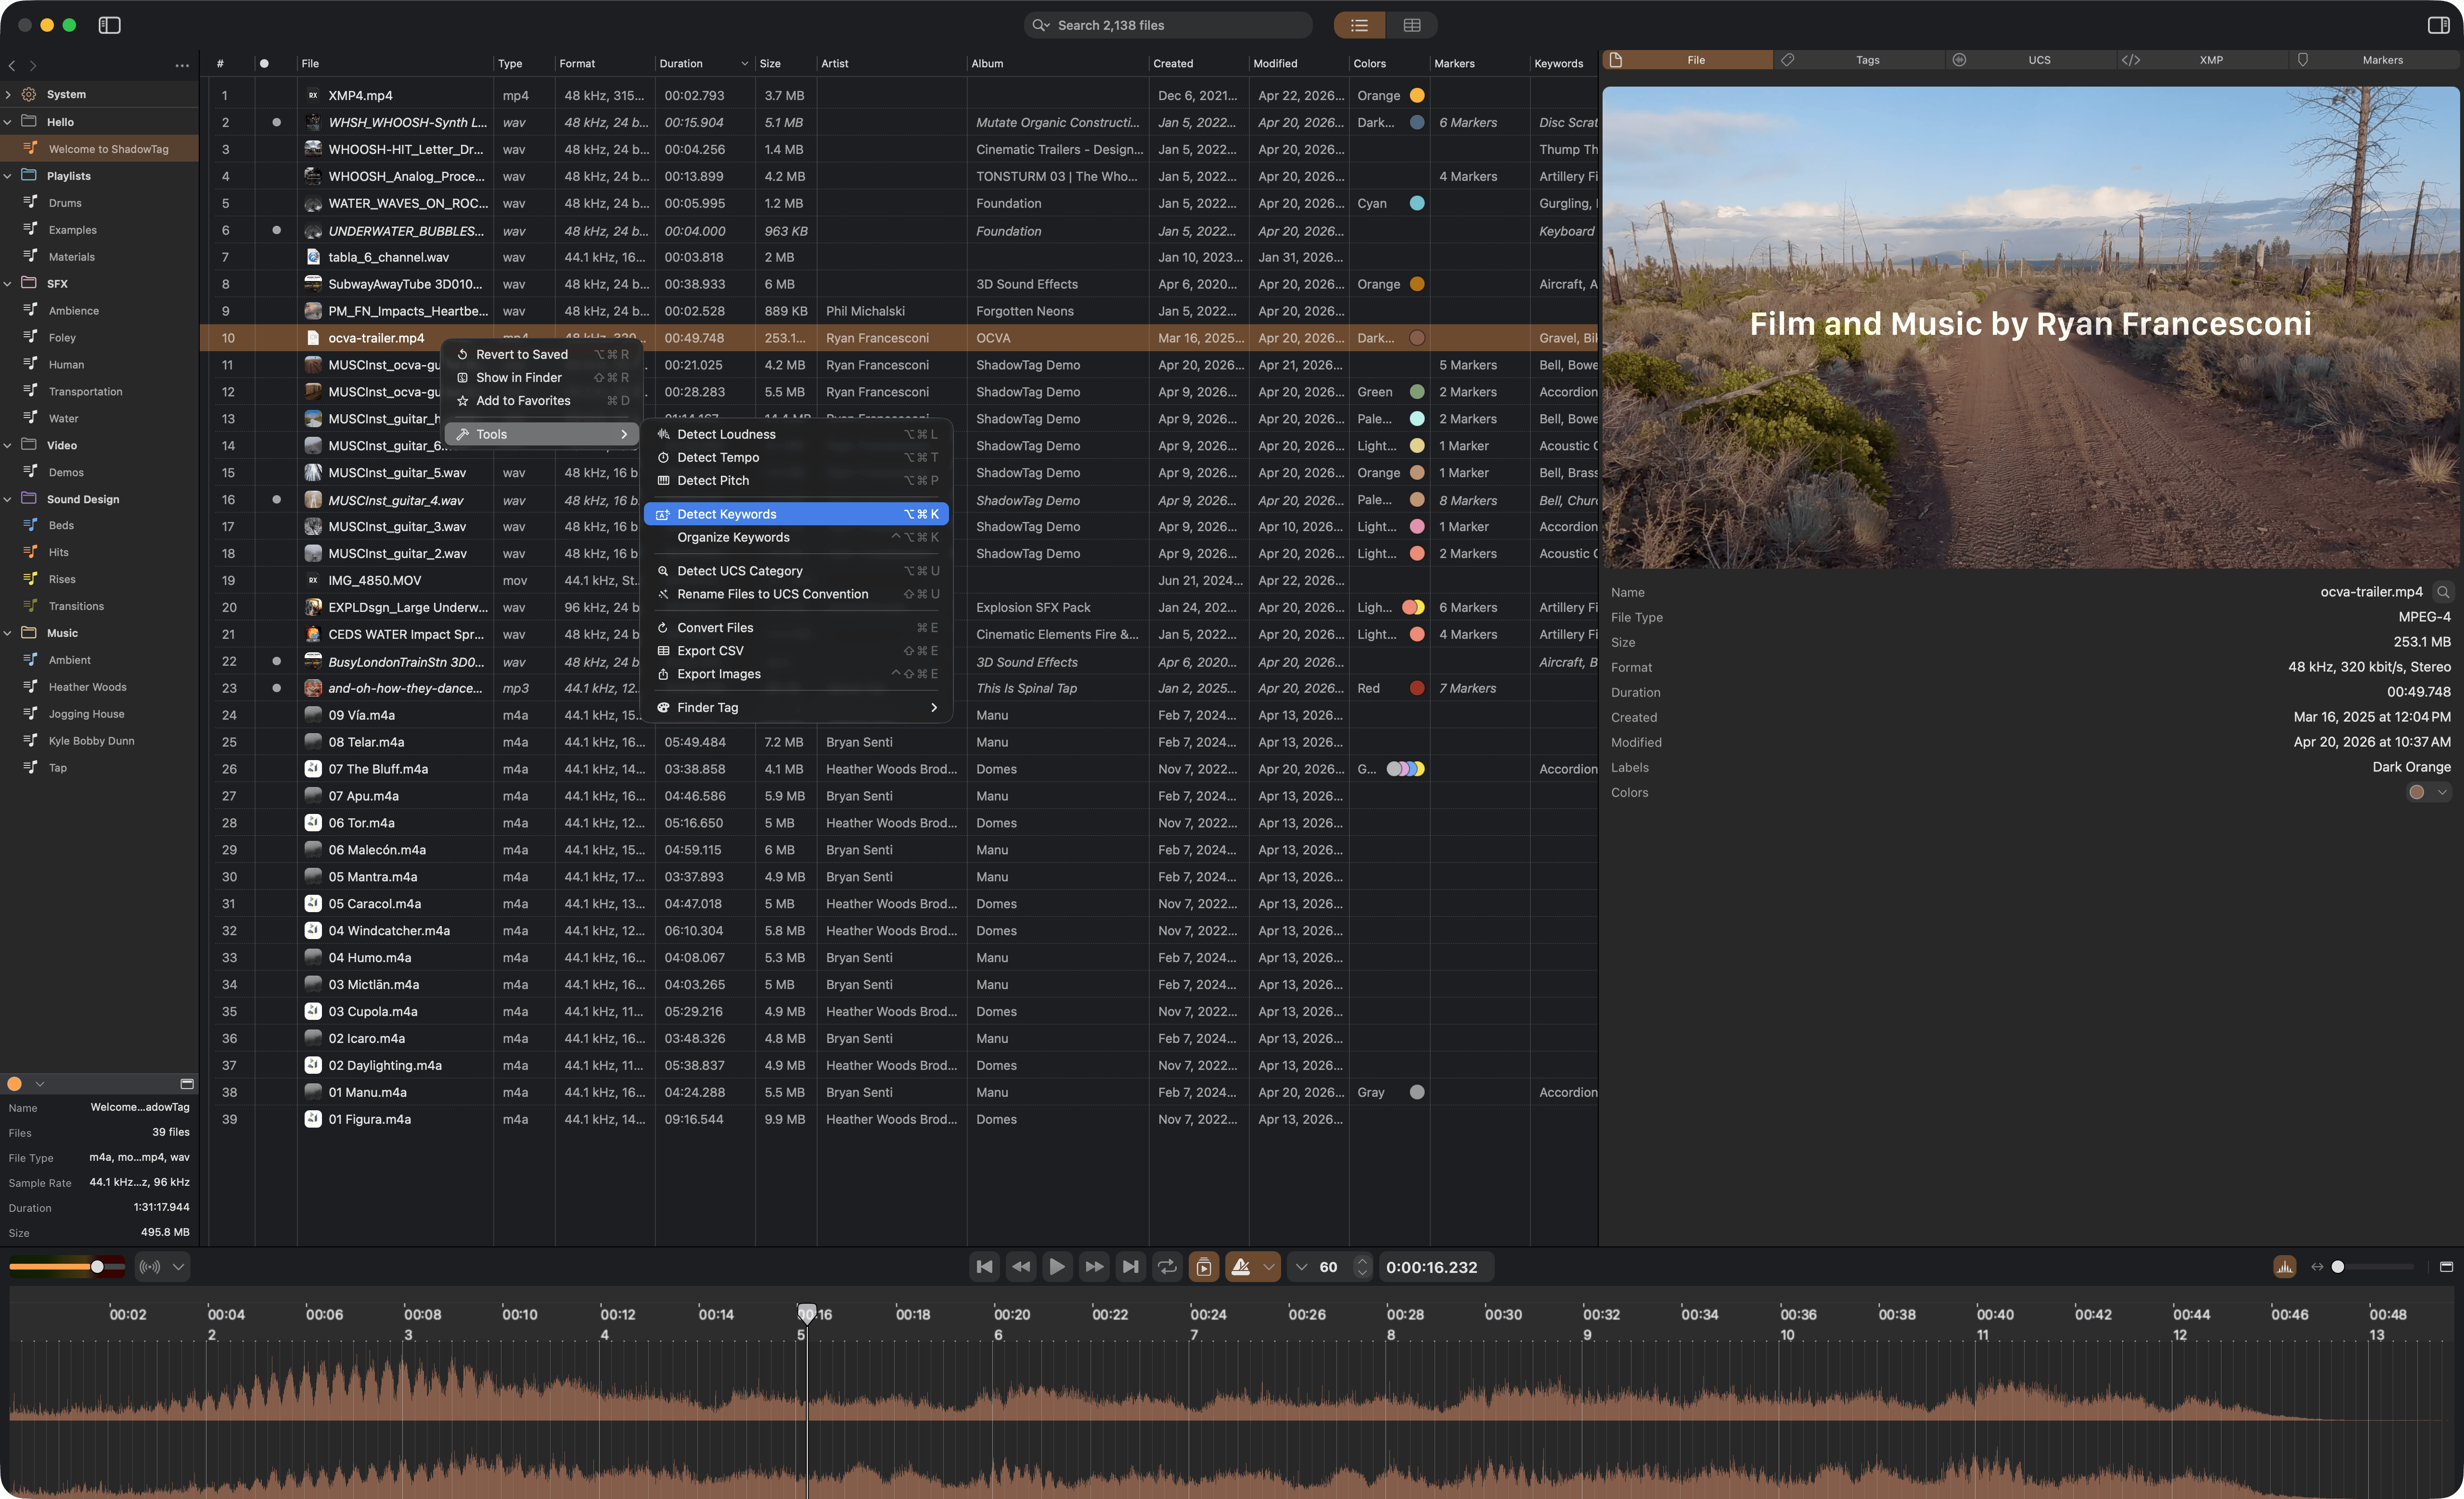The image size is (2464, 1499).
Task: Select the Heather Woods playlist
Action: pyautogui.click(x=88, y=687)
